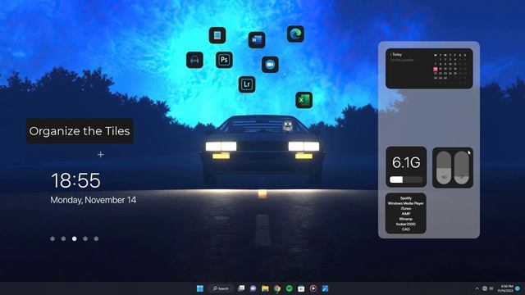Open the taskbar date and time
525x295 pixels.
505,288
